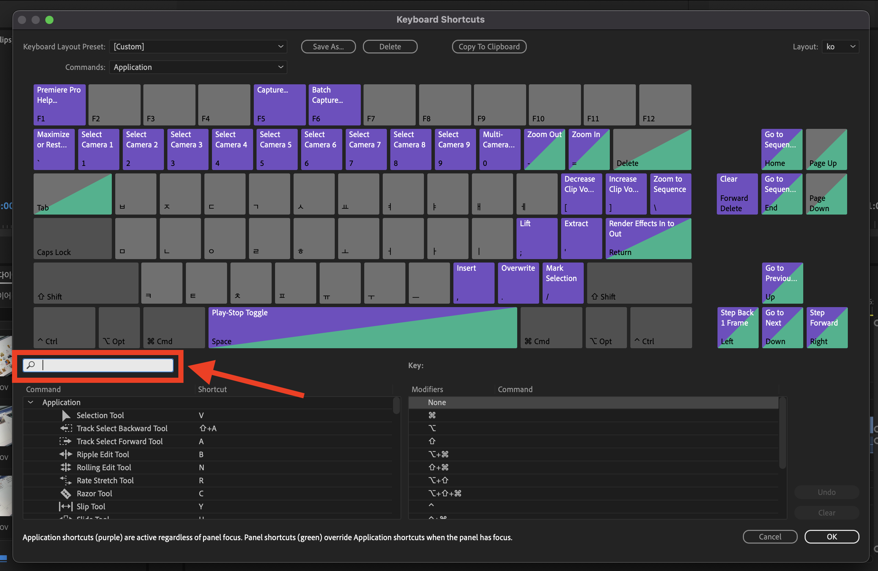
Task: Click the Save As... button
Action: [x=328, y=47]
